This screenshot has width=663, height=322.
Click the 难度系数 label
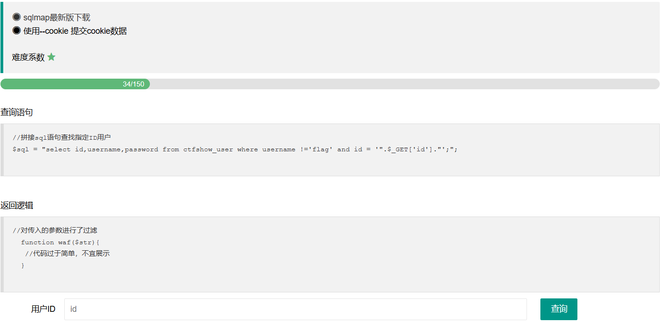28,57
